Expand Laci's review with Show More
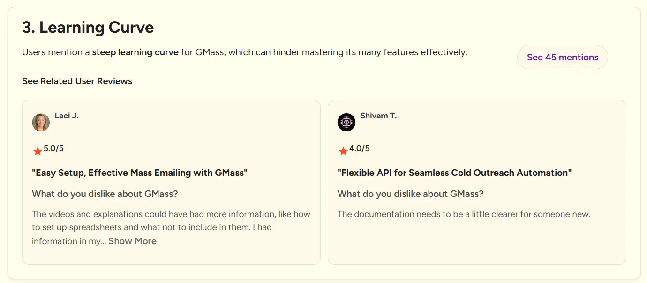The image size is (647, 283). click(133, 241)
